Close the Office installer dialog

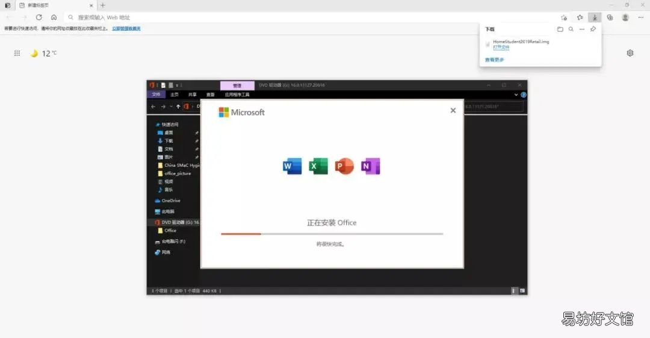tap(453, 110)
